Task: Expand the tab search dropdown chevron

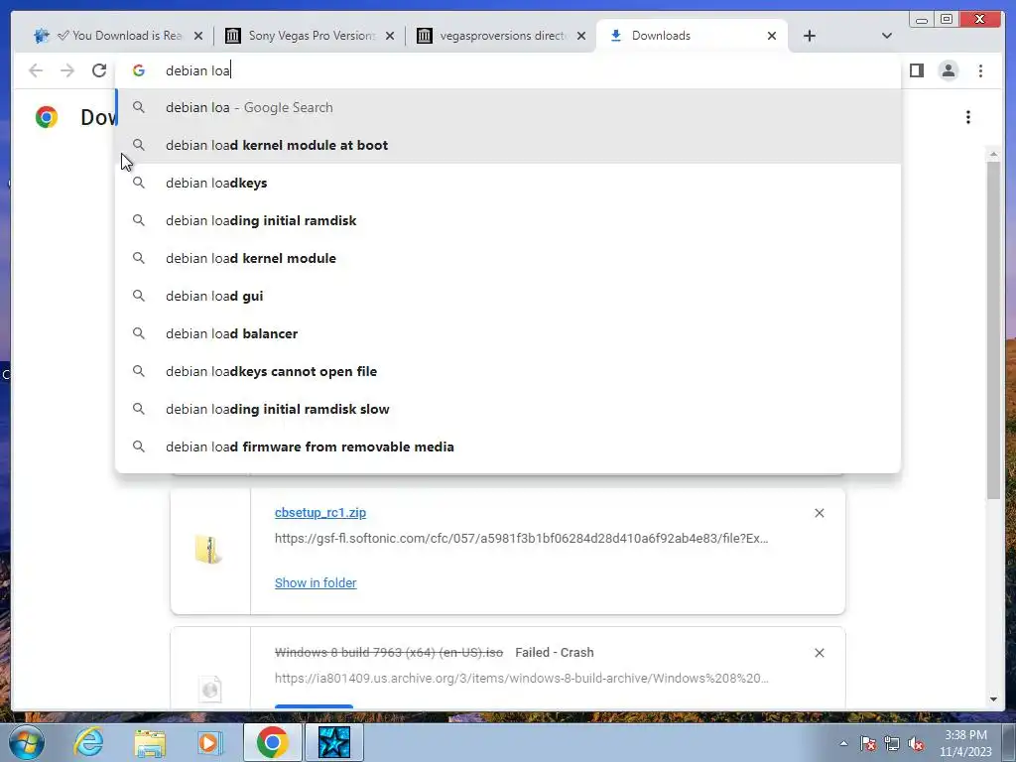Action: click(x=886, y=36)
